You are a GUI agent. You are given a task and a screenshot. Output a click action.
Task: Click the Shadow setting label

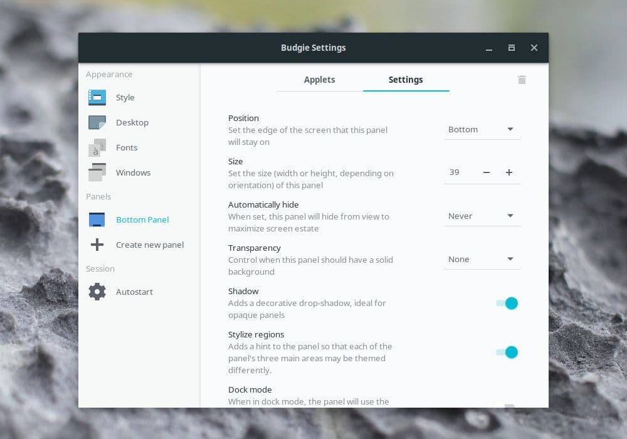(243, 291)
